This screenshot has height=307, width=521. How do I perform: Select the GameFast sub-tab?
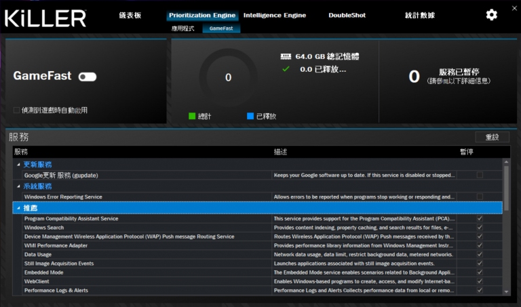pyautogui.click(x=221, y=28)
